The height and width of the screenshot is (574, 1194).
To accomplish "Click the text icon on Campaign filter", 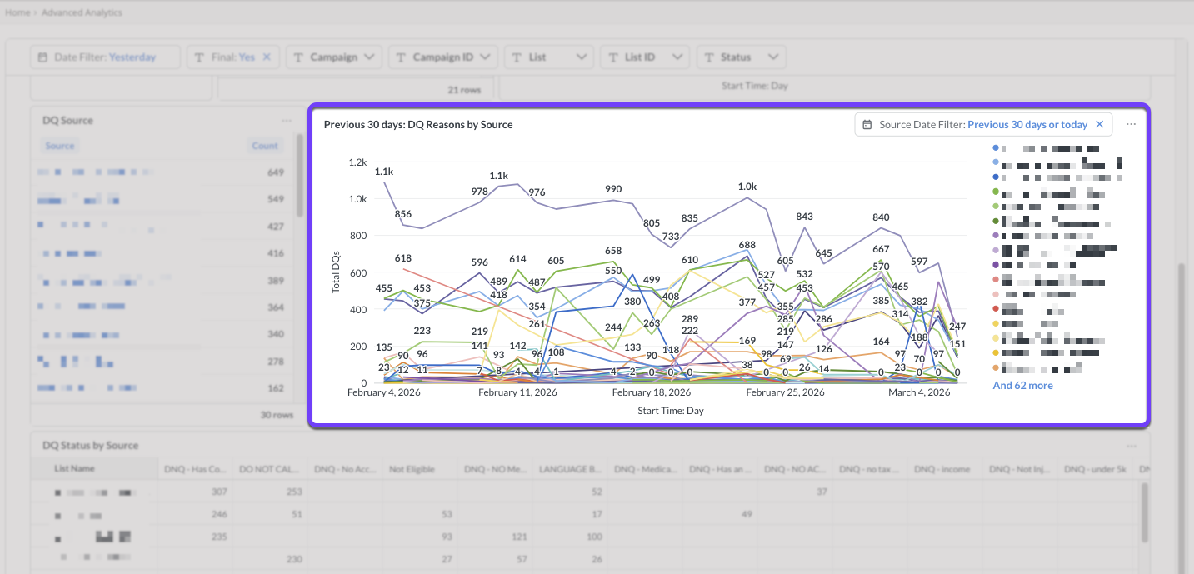I will pyautogui.click(x=299, y=57).
